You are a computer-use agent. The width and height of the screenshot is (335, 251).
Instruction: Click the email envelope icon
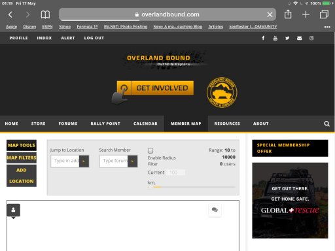(299, 38)
